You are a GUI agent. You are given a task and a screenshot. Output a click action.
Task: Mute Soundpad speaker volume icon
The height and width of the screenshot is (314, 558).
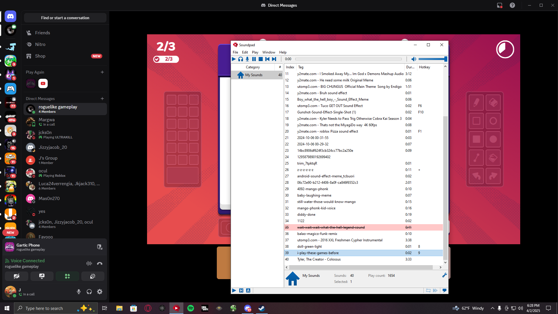pyautogui.click(x=414, y=59)
